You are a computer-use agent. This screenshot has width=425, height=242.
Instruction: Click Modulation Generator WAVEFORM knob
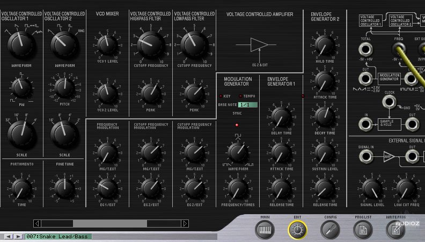[238, 153]
